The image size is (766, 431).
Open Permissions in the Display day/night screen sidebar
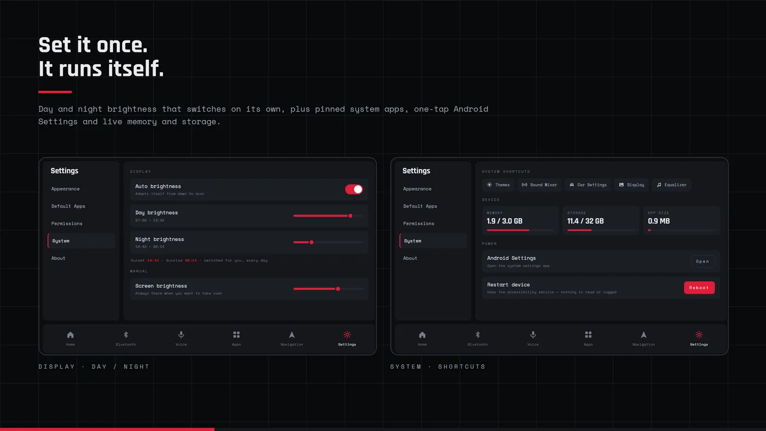tap(81, 223)
